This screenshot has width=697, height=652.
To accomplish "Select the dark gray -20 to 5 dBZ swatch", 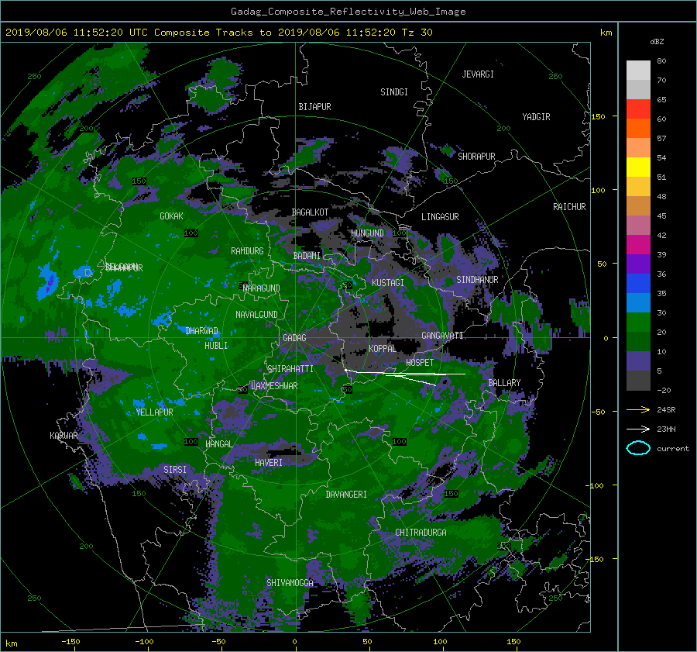I will (x=638, y=380).
